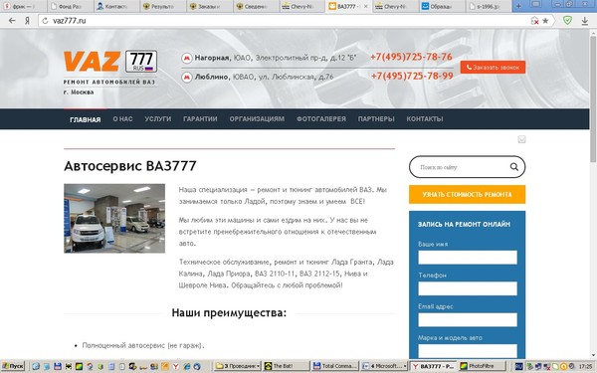Call the number +7(495)725-78-76

click(x=411, y=57)
